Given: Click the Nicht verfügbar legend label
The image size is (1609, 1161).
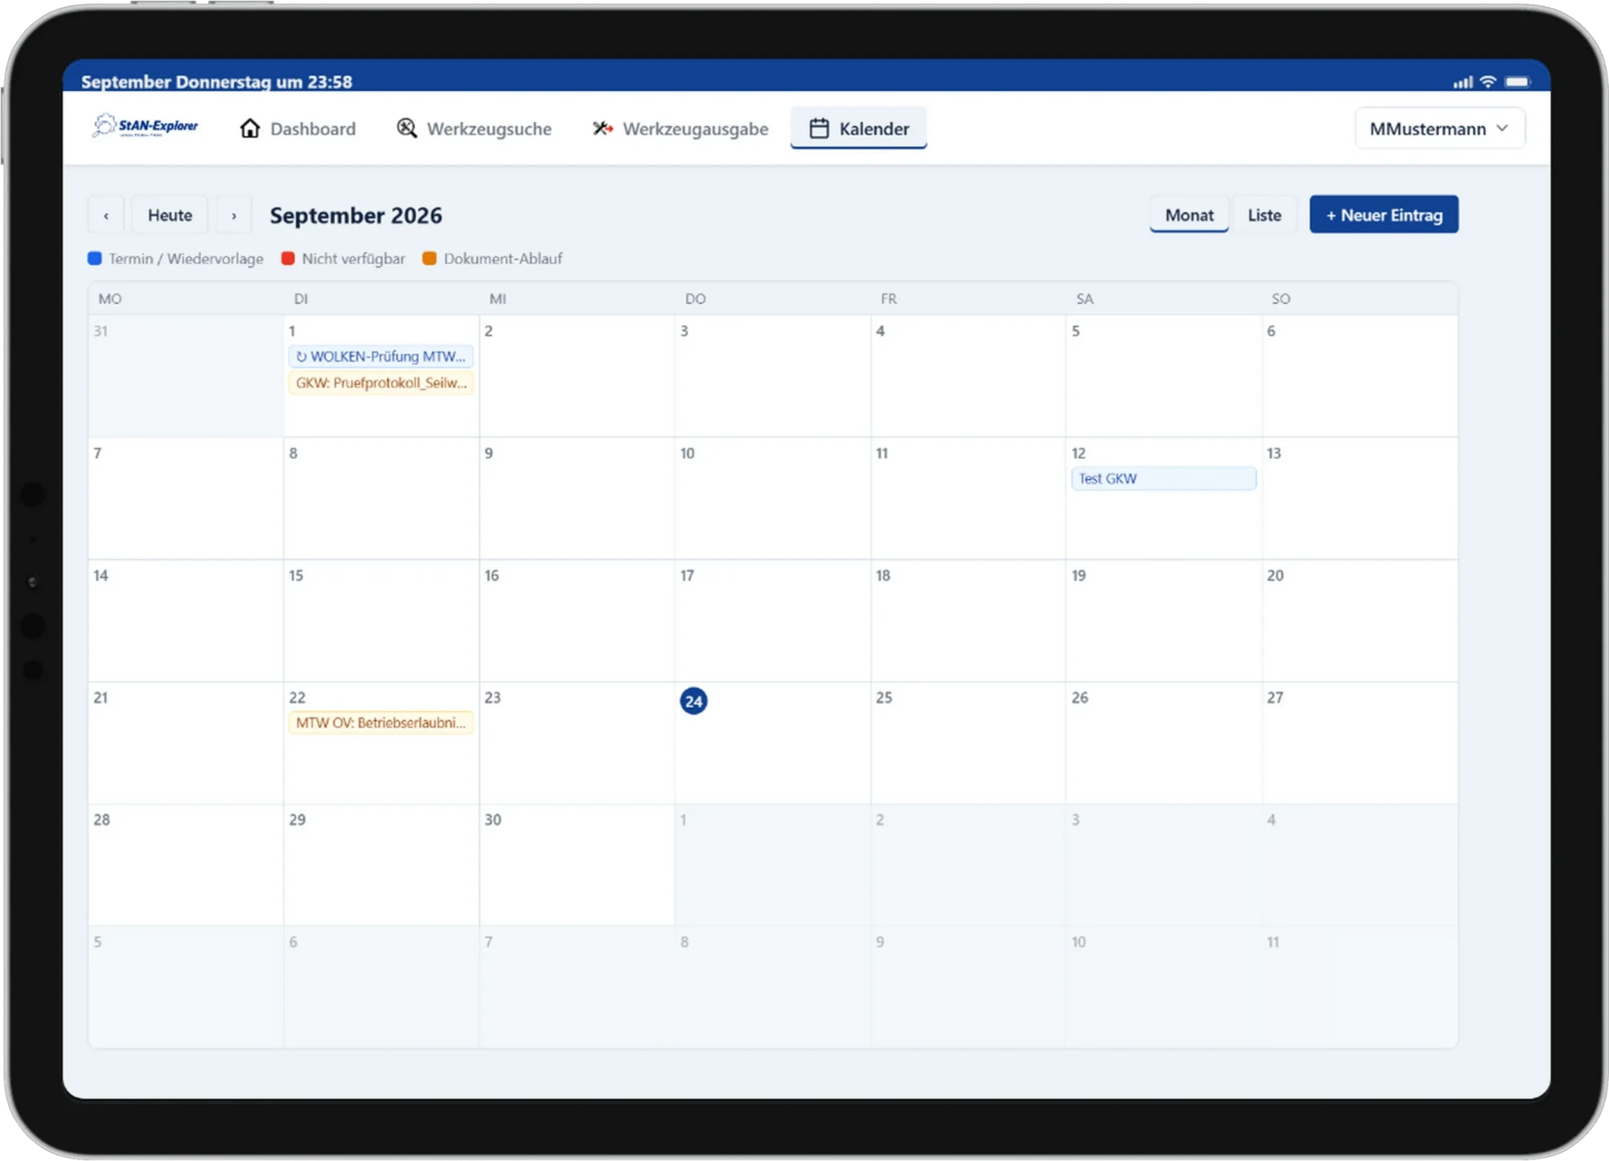Looking at the screenshot, I should pyautogui.click(x=353, y=258).
